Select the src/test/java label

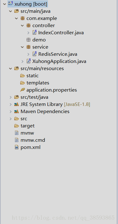coord(34,97)
